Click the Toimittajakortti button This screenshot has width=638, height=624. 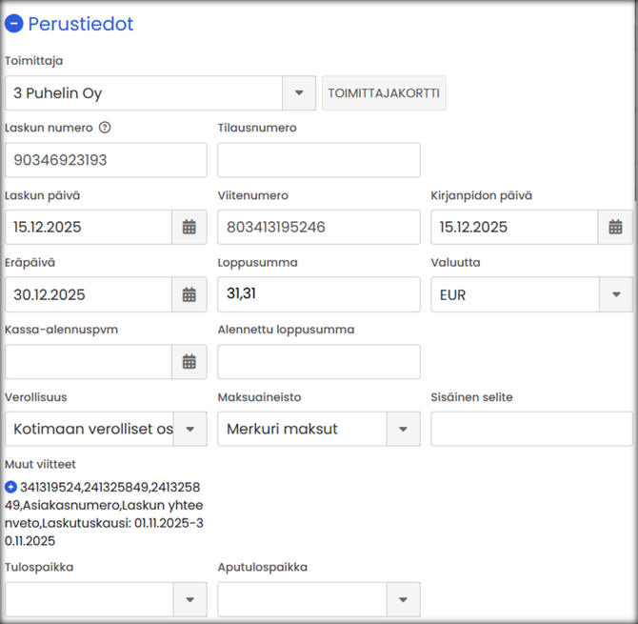383,93
